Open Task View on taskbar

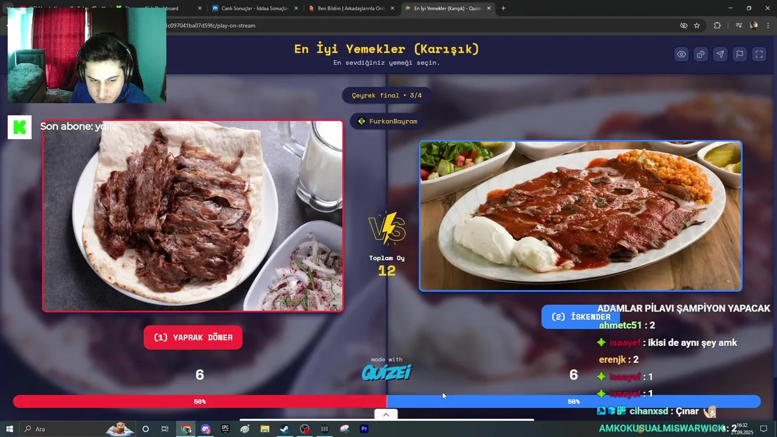[x=165, y=429]
